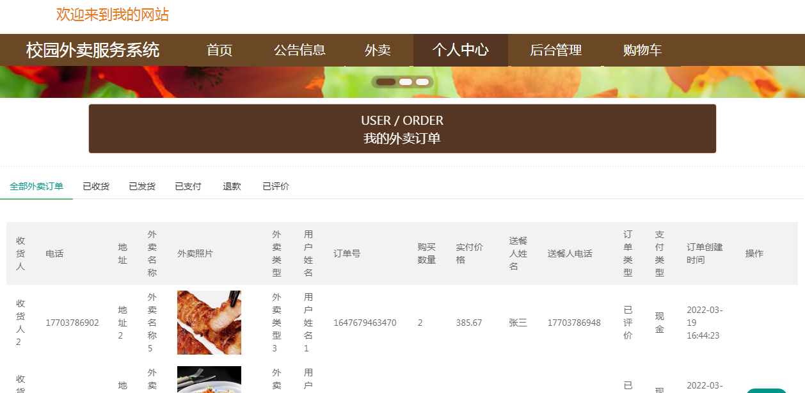The height and width of the screenshot is (393, 805).
Task: Open the 后台管理 menu item
Action: tap(556, 50)
